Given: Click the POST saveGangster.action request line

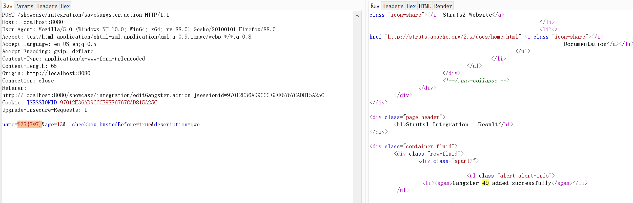Looking at the screenshot, I should (x=86, y=15).
